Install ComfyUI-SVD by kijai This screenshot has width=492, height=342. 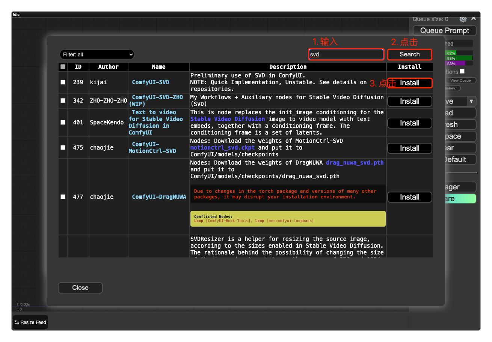click(409, 83)
